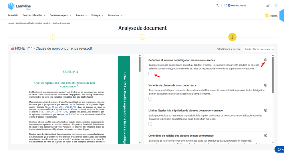
Task: Click the Lamyline logo
Action: coord(19,6)
